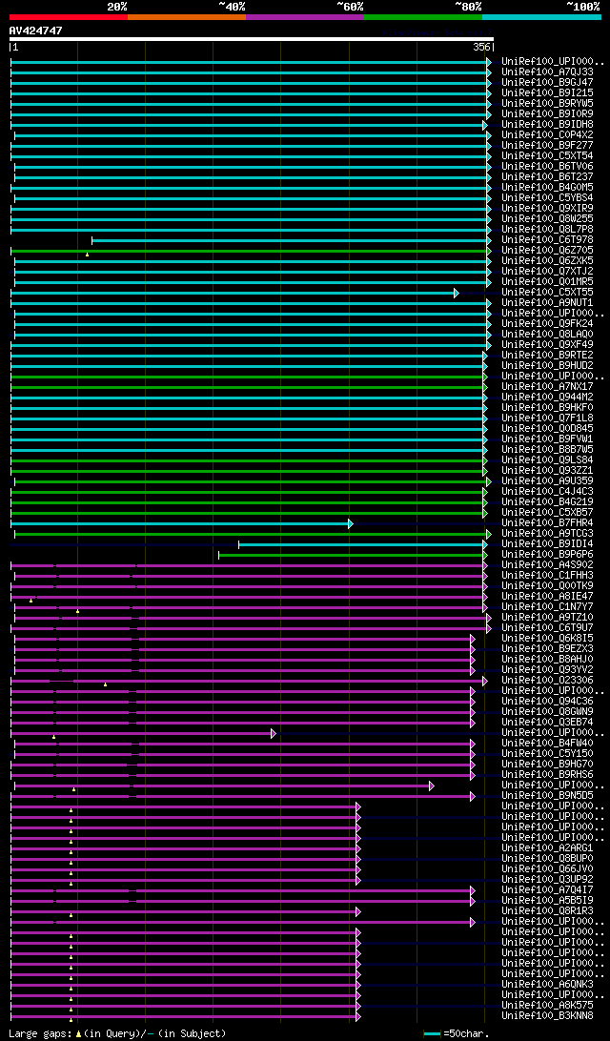Viewport: 610px width, 1041px height.
Task: Click the arrowhead ending the B9P6P6 alignment
Action: click(485, 555)
